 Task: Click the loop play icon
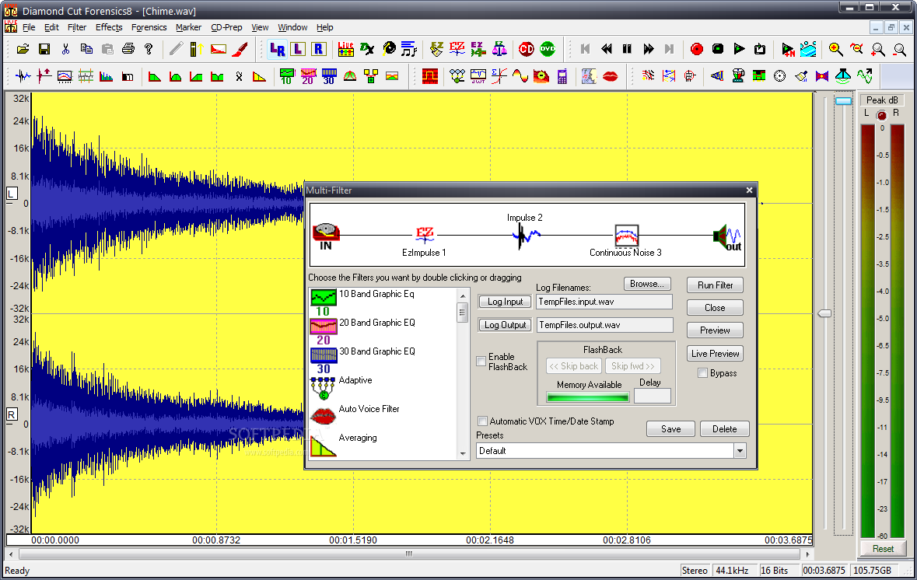[760, 49]
